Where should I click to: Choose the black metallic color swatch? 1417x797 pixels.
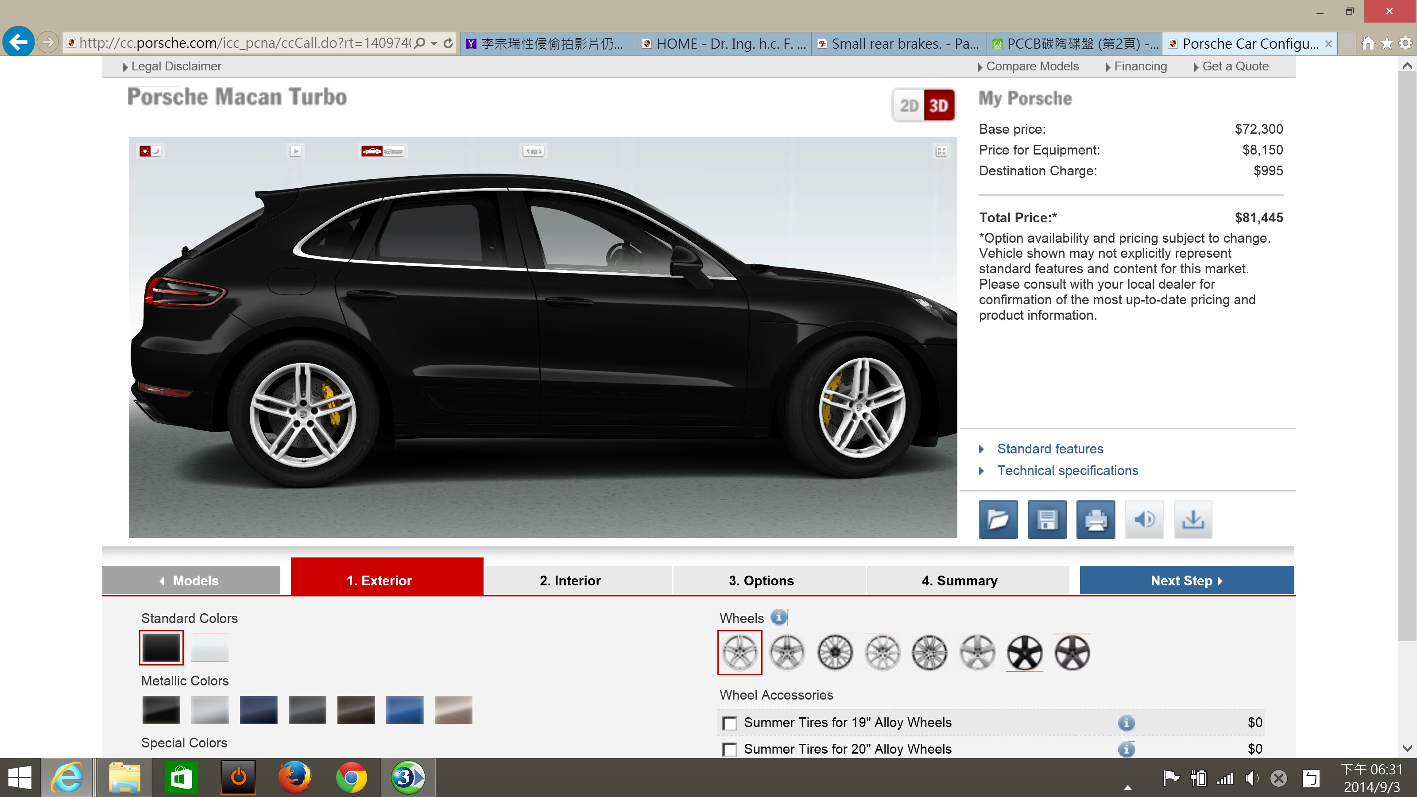[x=161, y=709]
